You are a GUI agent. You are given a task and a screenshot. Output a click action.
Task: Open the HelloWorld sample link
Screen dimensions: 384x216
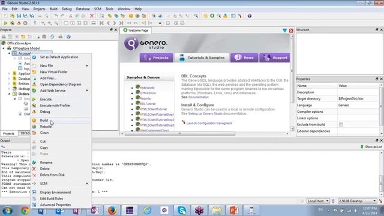coord(147,88)
